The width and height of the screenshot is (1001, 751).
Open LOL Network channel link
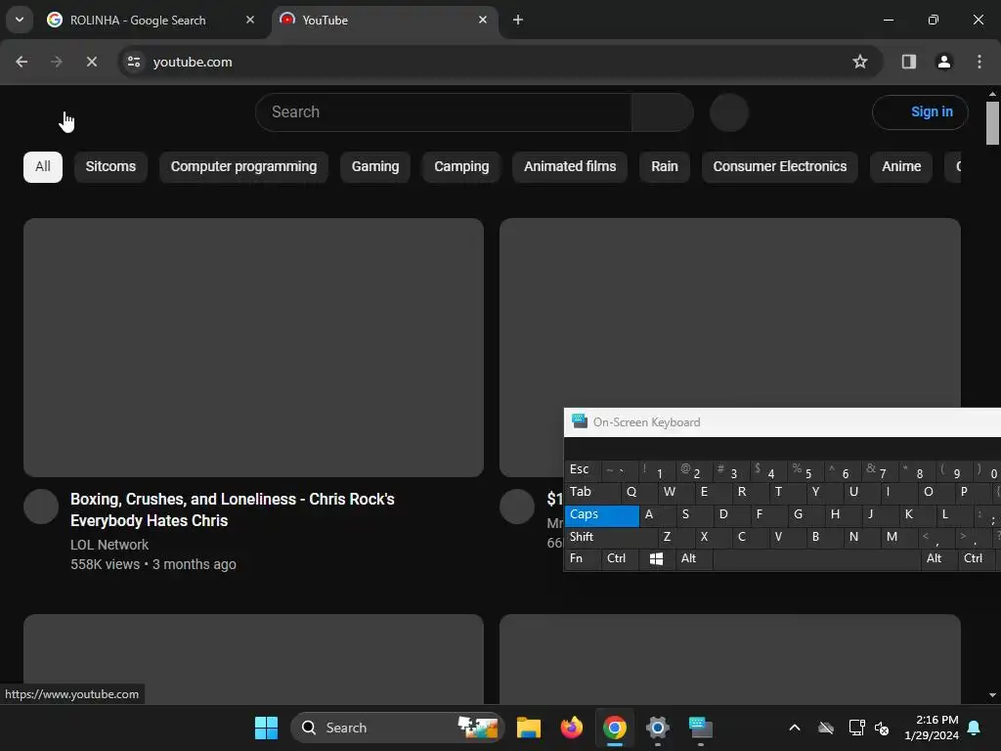coord(109,545)
